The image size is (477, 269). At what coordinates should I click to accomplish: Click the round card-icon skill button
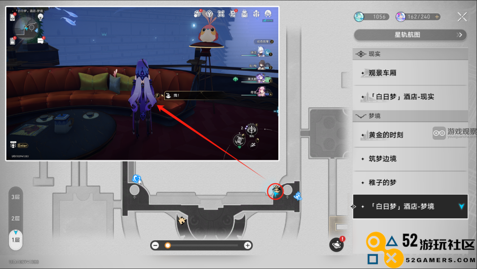[239, 140]
